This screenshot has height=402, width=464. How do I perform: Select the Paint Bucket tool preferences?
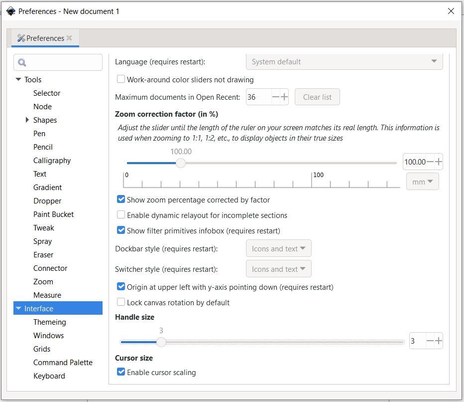click(x=53, y=214)
